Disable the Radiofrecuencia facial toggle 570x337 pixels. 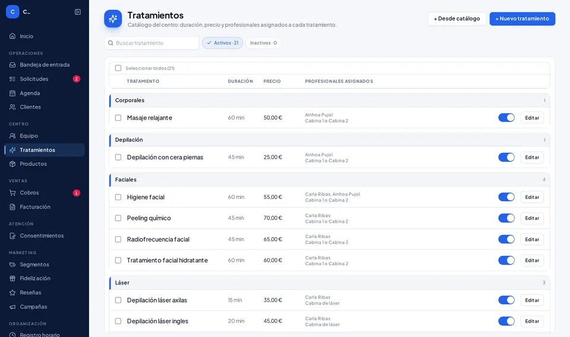pyautogui.click(x=506, y=239)
